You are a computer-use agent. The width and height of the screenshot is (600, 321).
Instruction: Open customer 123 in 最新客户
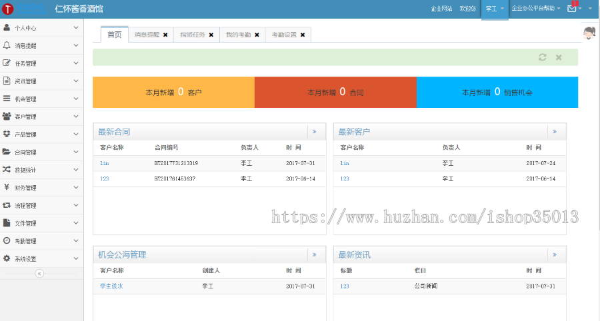345,178
